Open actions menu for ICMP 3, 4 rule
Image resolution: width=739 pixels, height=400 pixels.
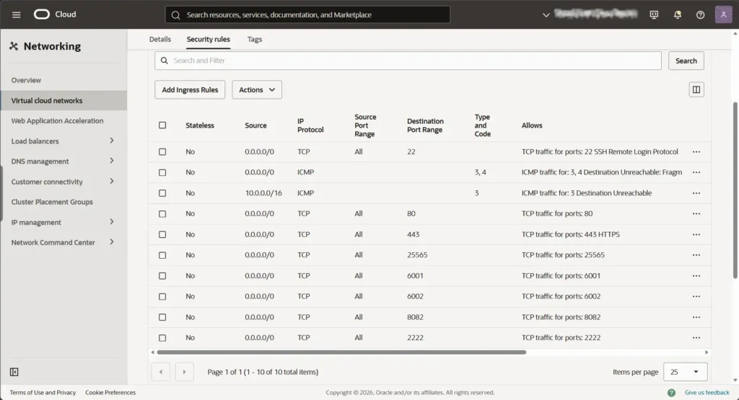696,172
